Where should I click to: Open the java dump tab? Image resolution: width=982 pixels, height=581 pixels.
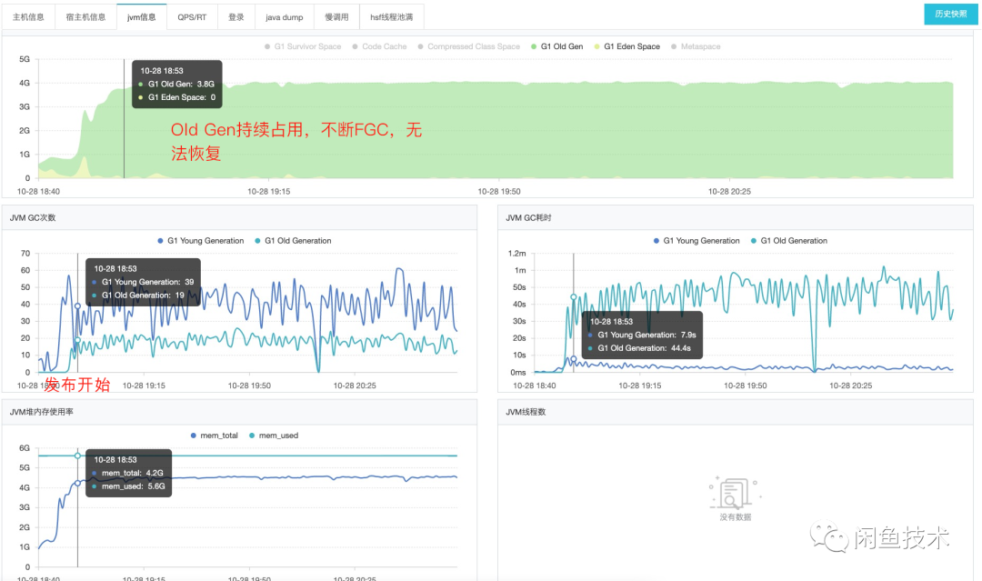pyautogui.click(x=285, y=17)
